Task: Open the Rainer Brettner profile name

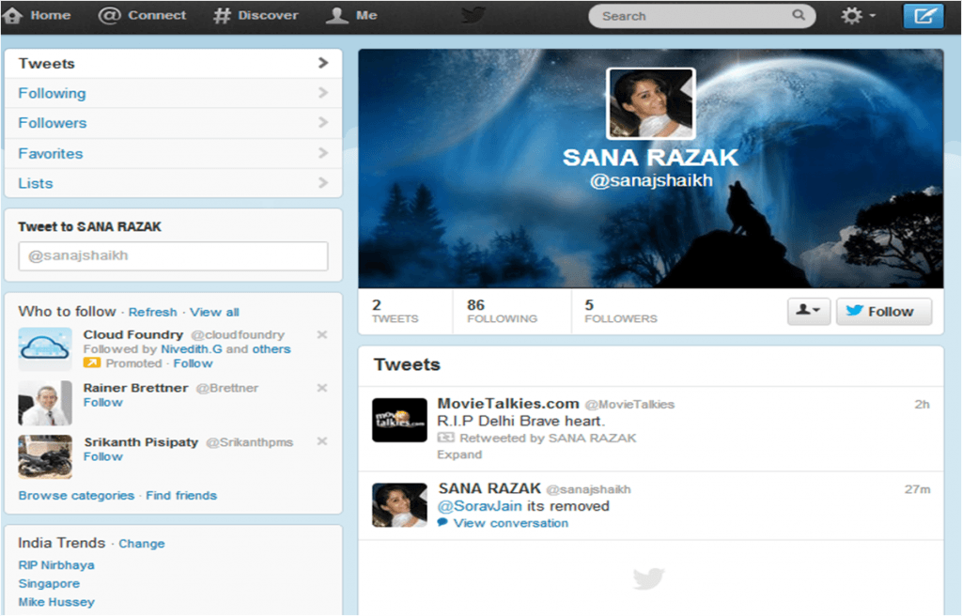Action: 135,389
